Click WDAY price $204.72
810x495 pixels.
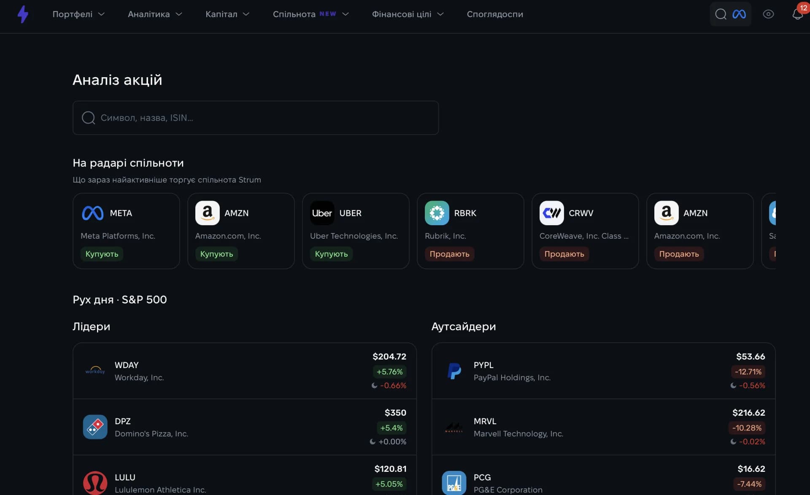pos(389,356)
